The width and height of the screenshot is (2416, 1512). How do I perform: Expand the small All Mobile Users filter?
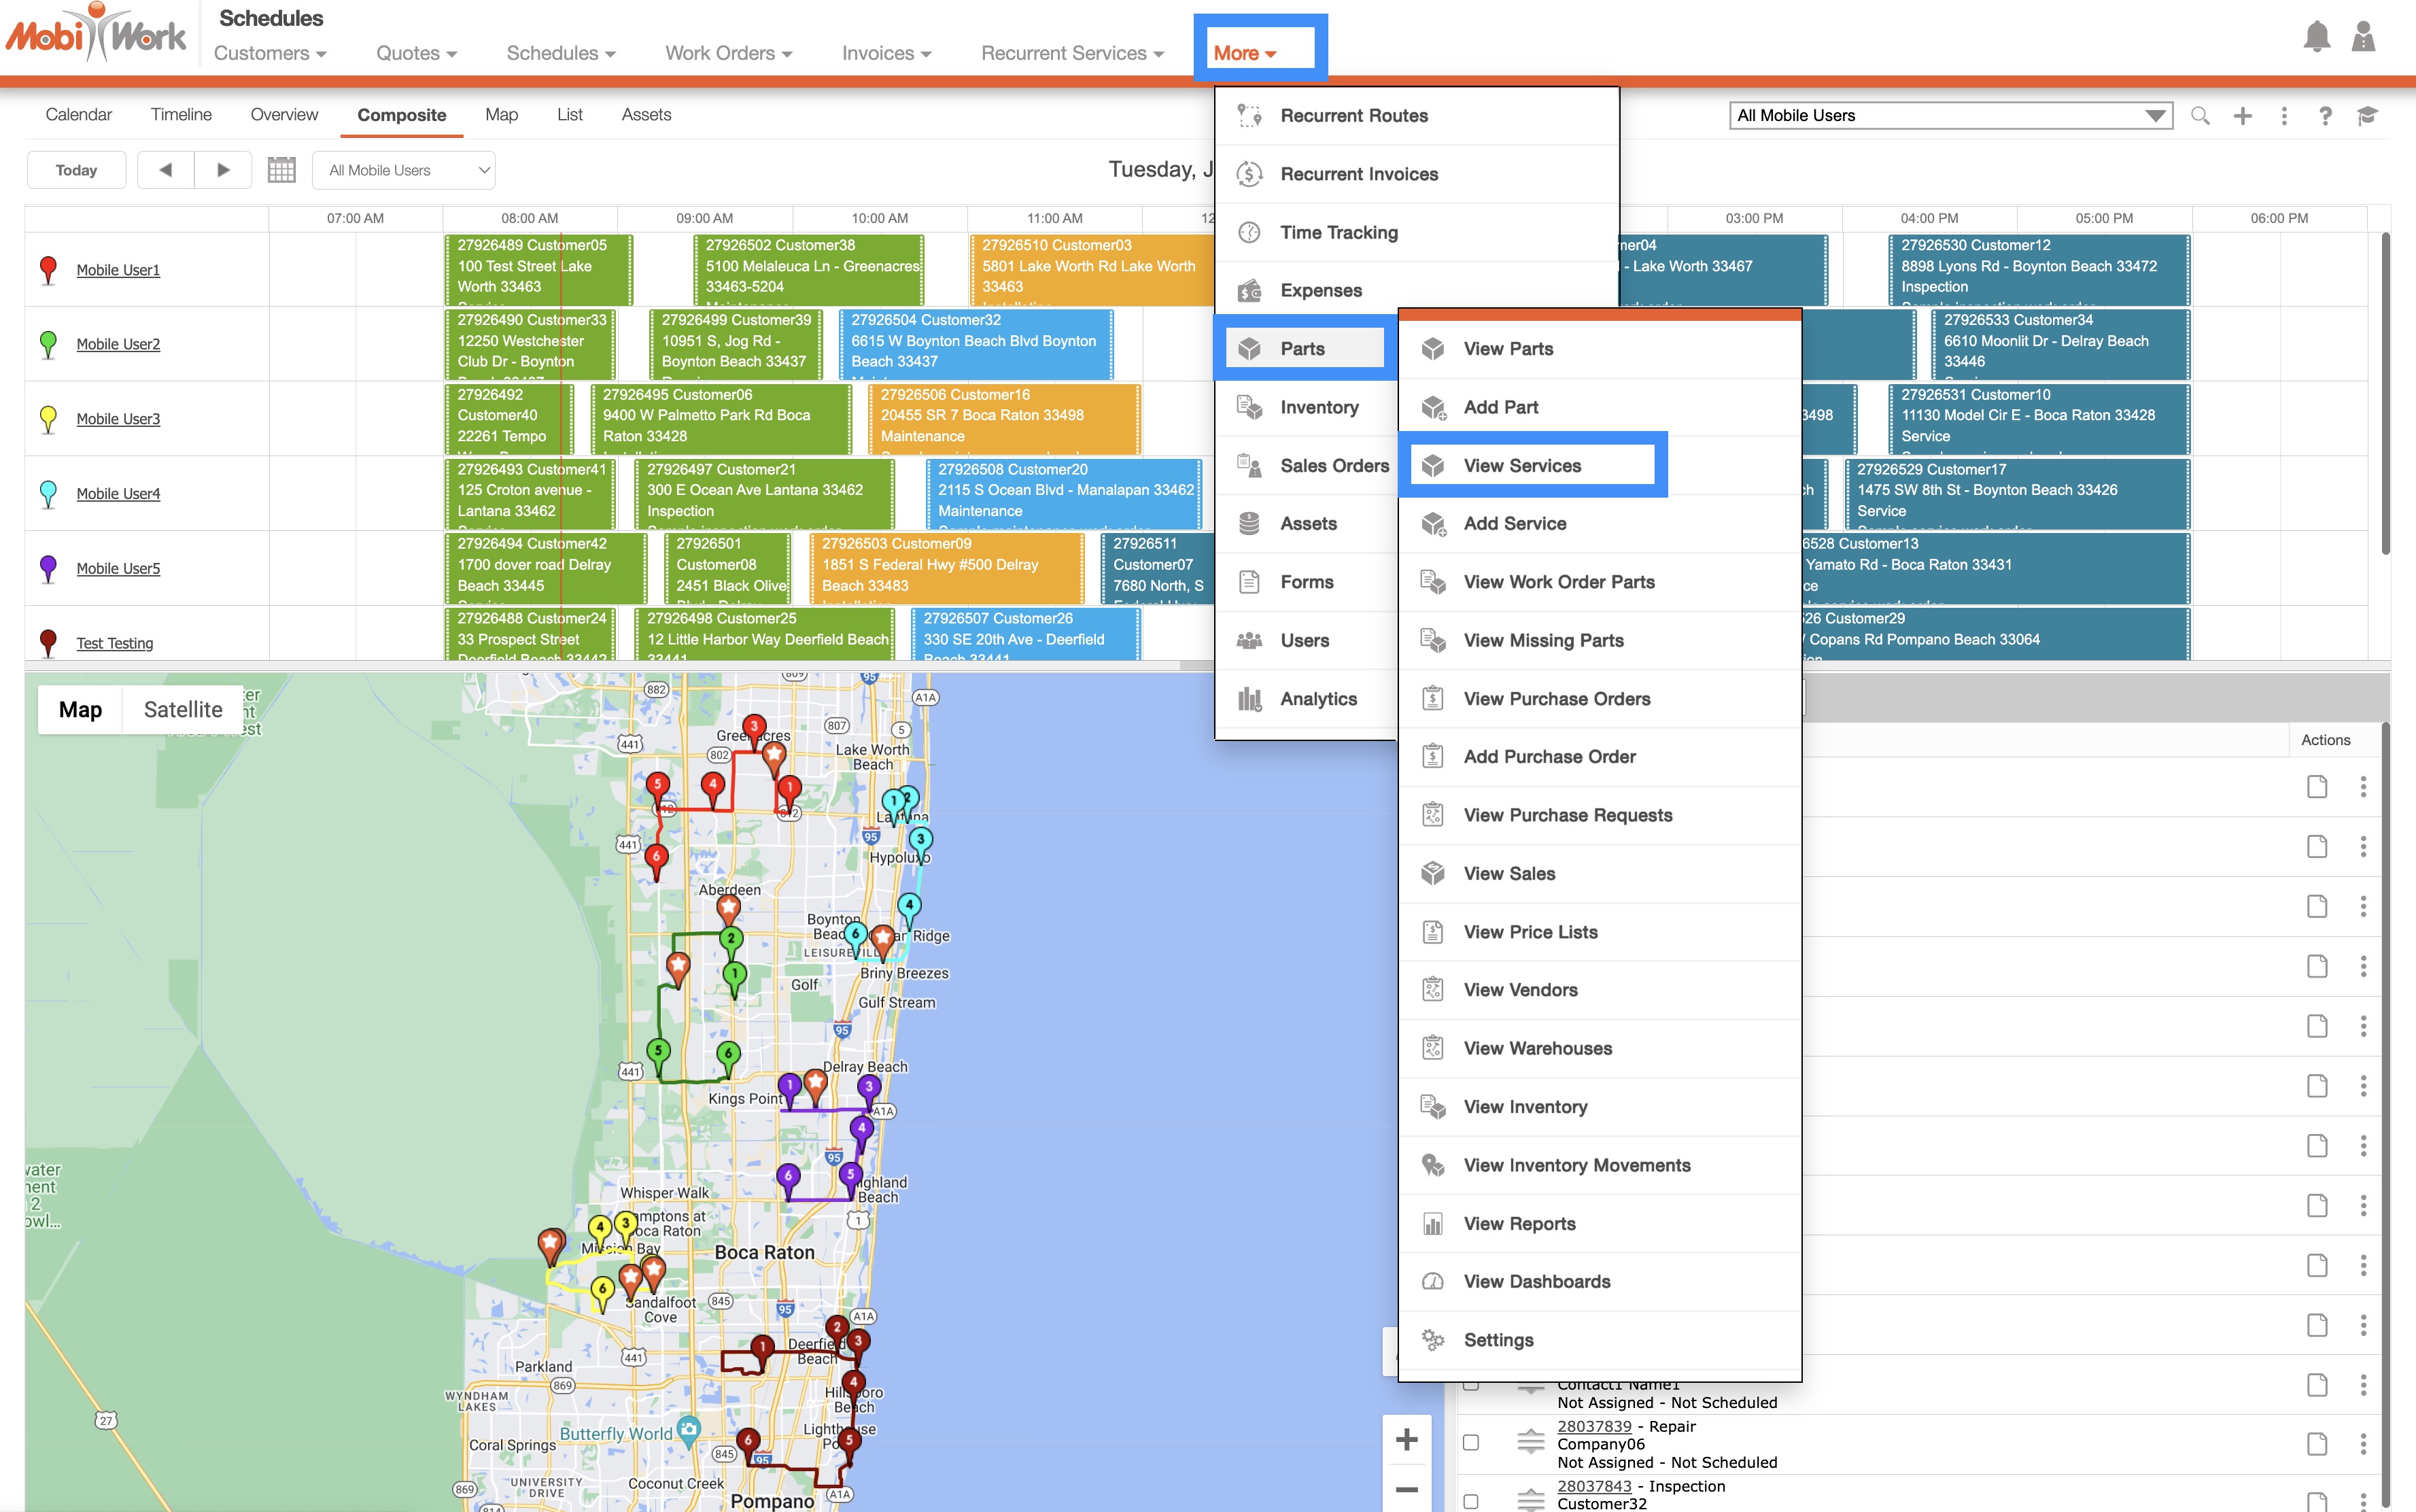click(x=403, y=170)
